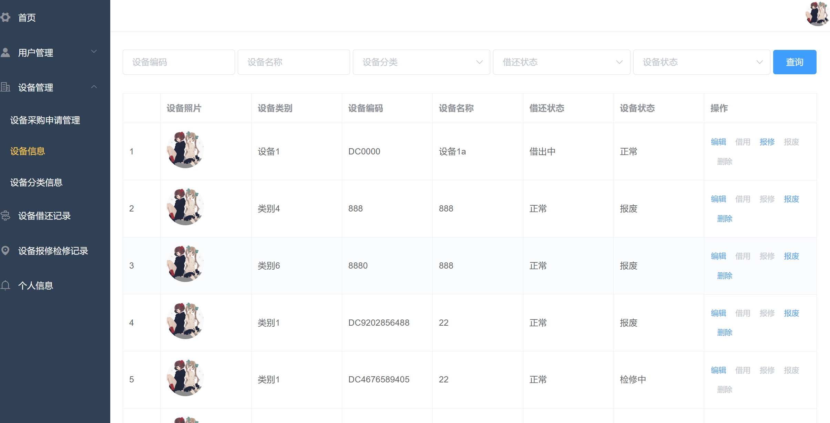Click the 设备管理 building icon

click(6, 87)
